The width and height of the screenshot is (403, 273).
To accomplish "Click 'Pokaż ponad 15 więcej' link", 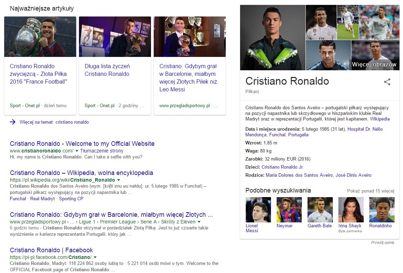I will [371, 191].
